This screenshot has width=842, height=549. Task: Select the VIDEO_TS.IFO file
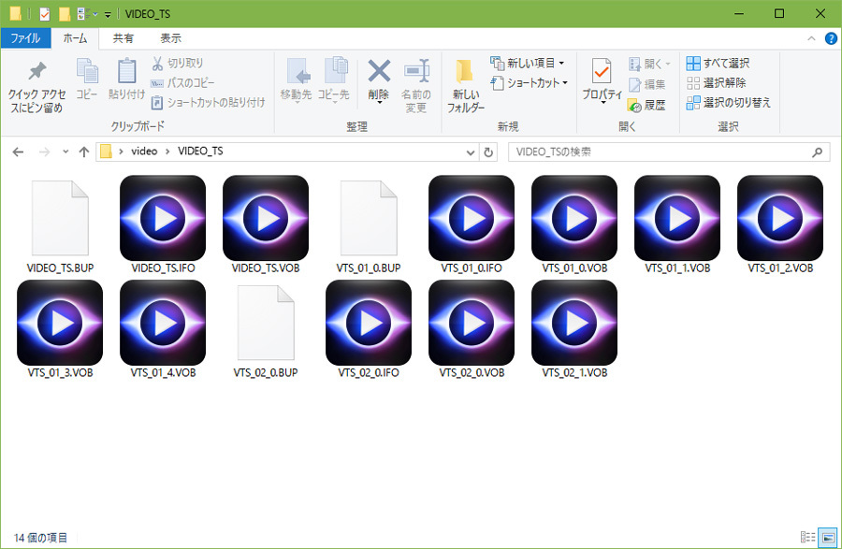(x=163, y=224)
